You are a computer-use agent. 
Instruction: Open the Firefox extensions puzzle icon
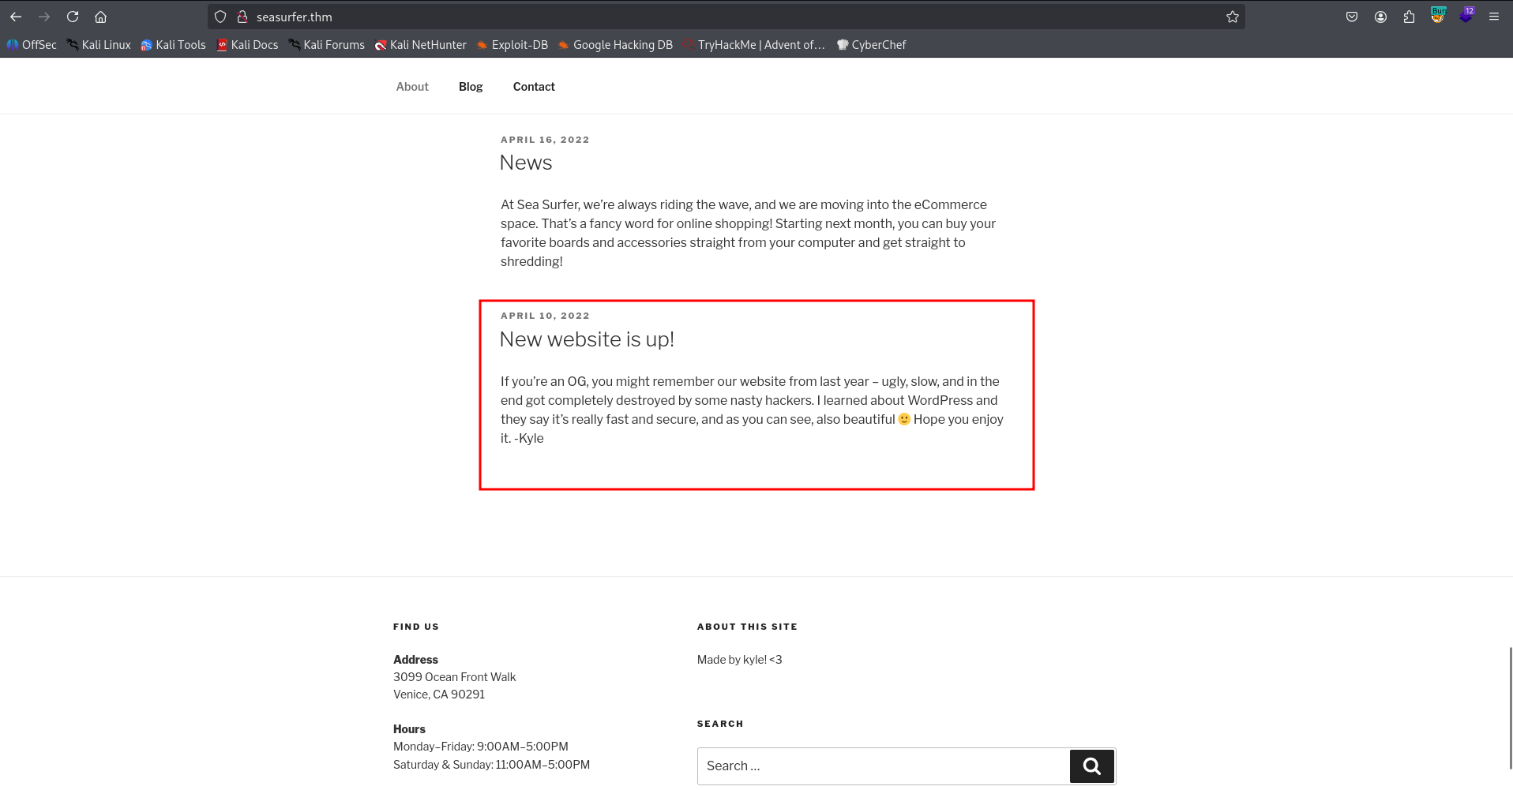1410,16
